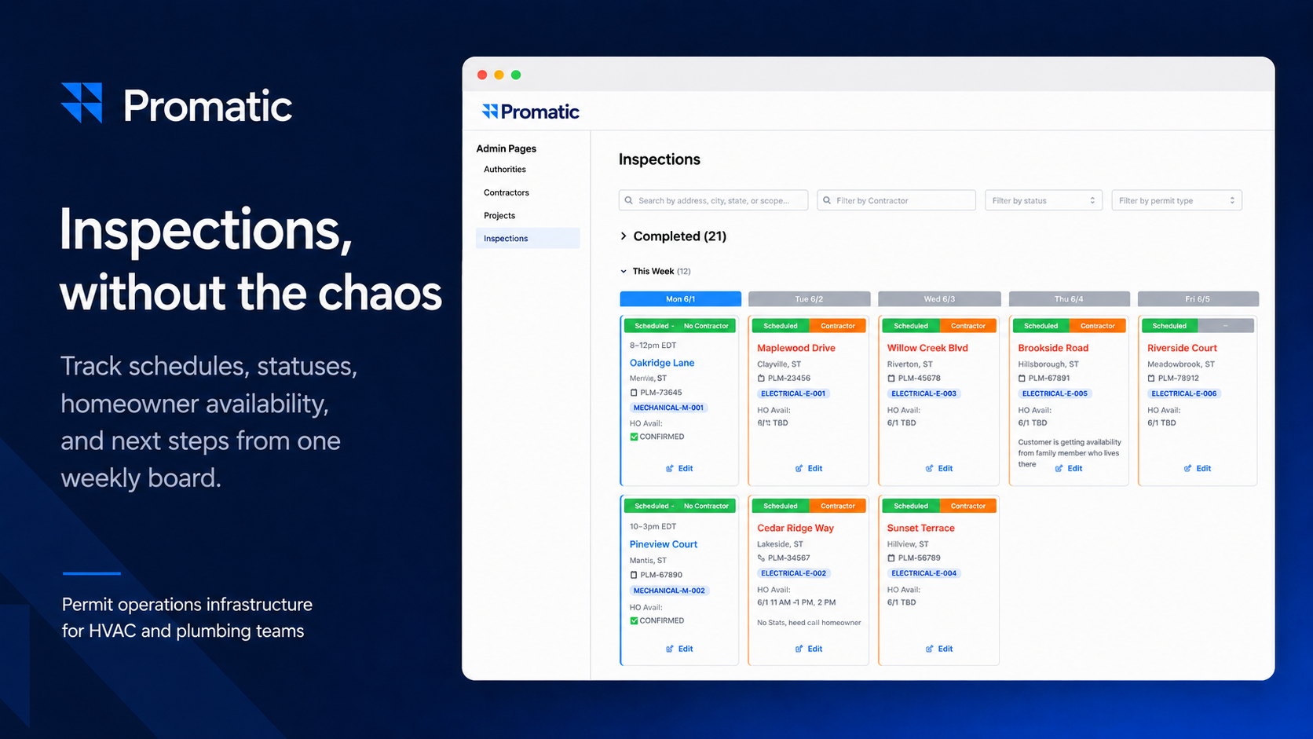Open Authorities admin page

pyautogui.click(x=505, y=170)
